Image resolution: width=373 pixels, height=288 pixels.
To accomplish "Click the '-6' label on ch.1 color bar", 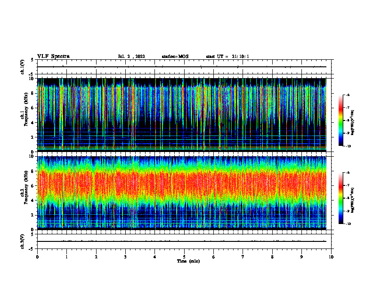I will (348, 95).
